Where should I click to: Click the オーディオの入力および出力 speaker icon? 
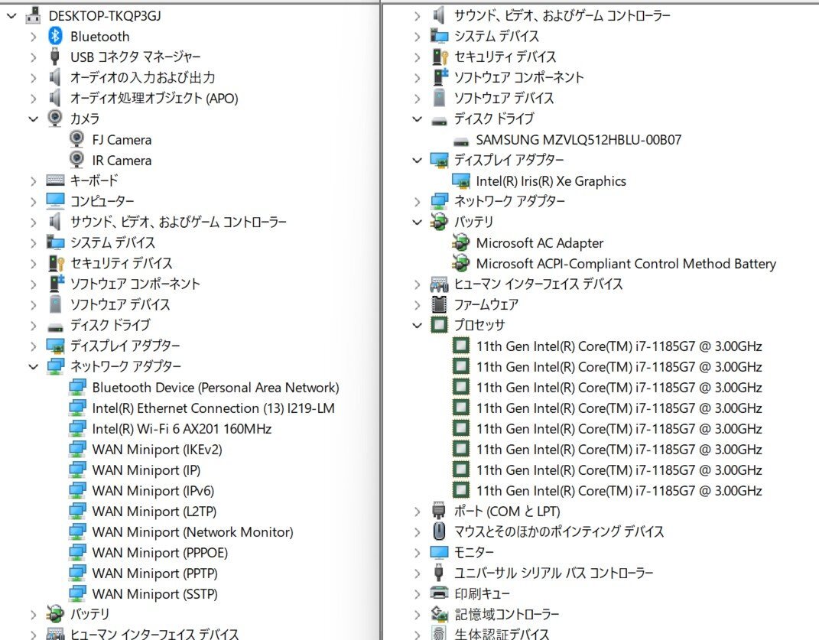(55, 77)
